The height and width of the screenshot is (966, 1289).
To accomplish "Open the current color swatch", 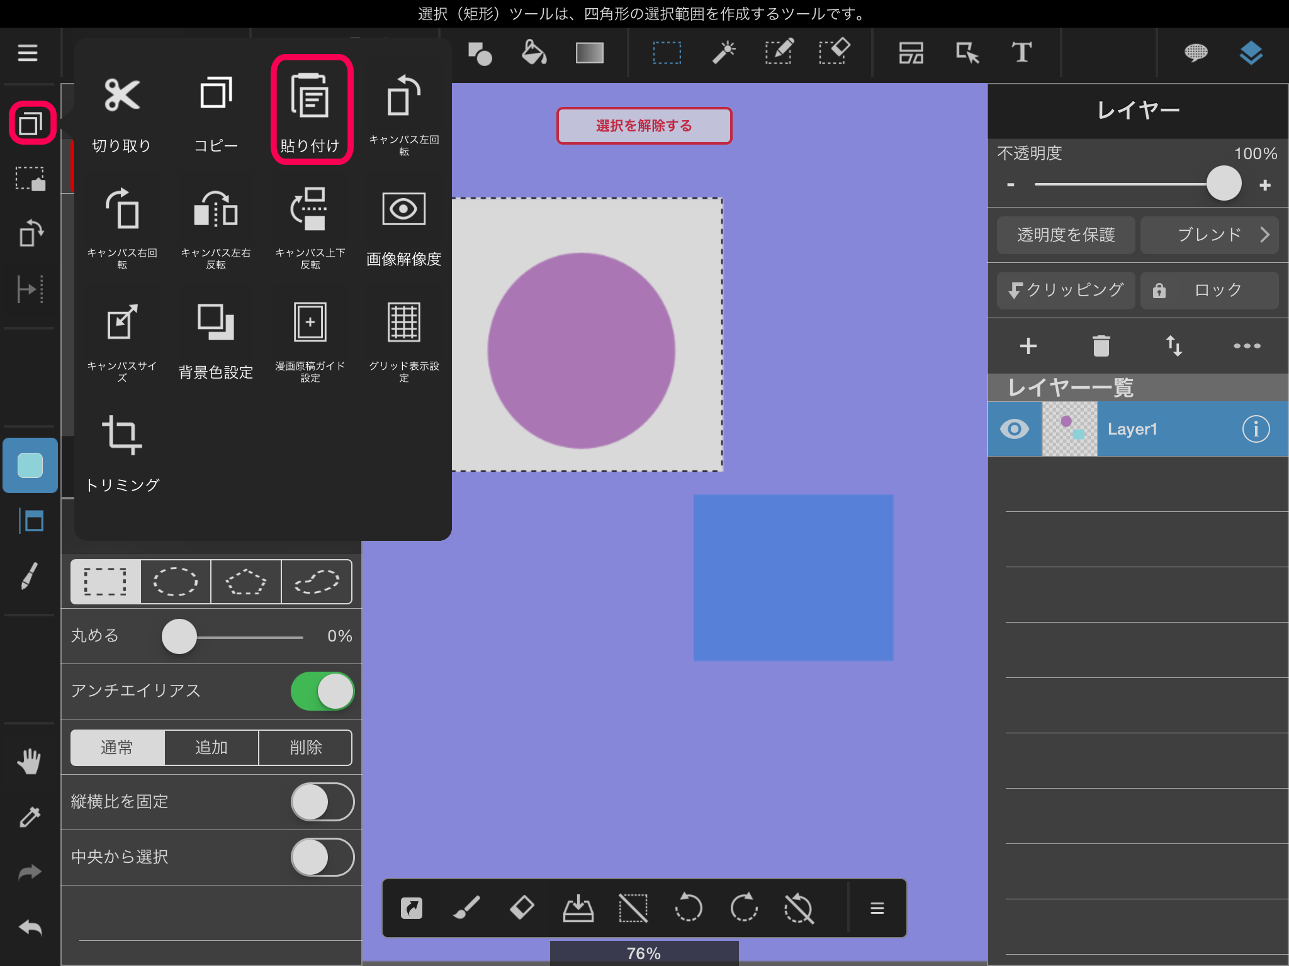I will pyautogui.click(x=30, y=465).
